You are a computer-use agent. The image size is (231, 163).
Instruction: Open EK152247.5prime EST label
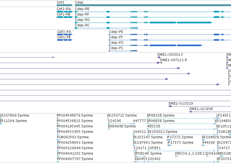tap(148, 137)
